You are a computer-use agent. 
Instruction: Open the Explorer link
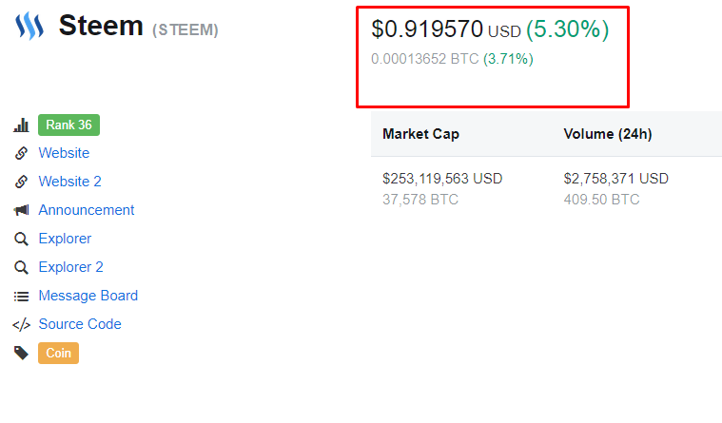coord(65,239)
